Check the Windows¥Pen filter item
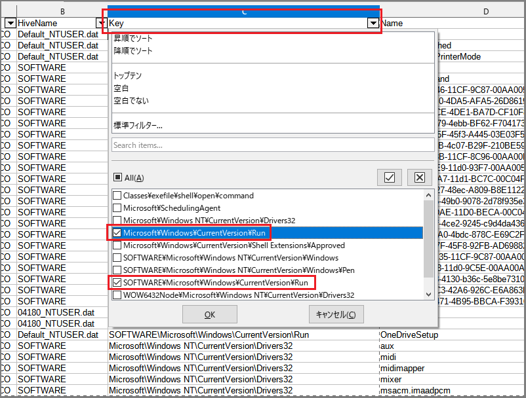526x398 pixels. point(117,270)
